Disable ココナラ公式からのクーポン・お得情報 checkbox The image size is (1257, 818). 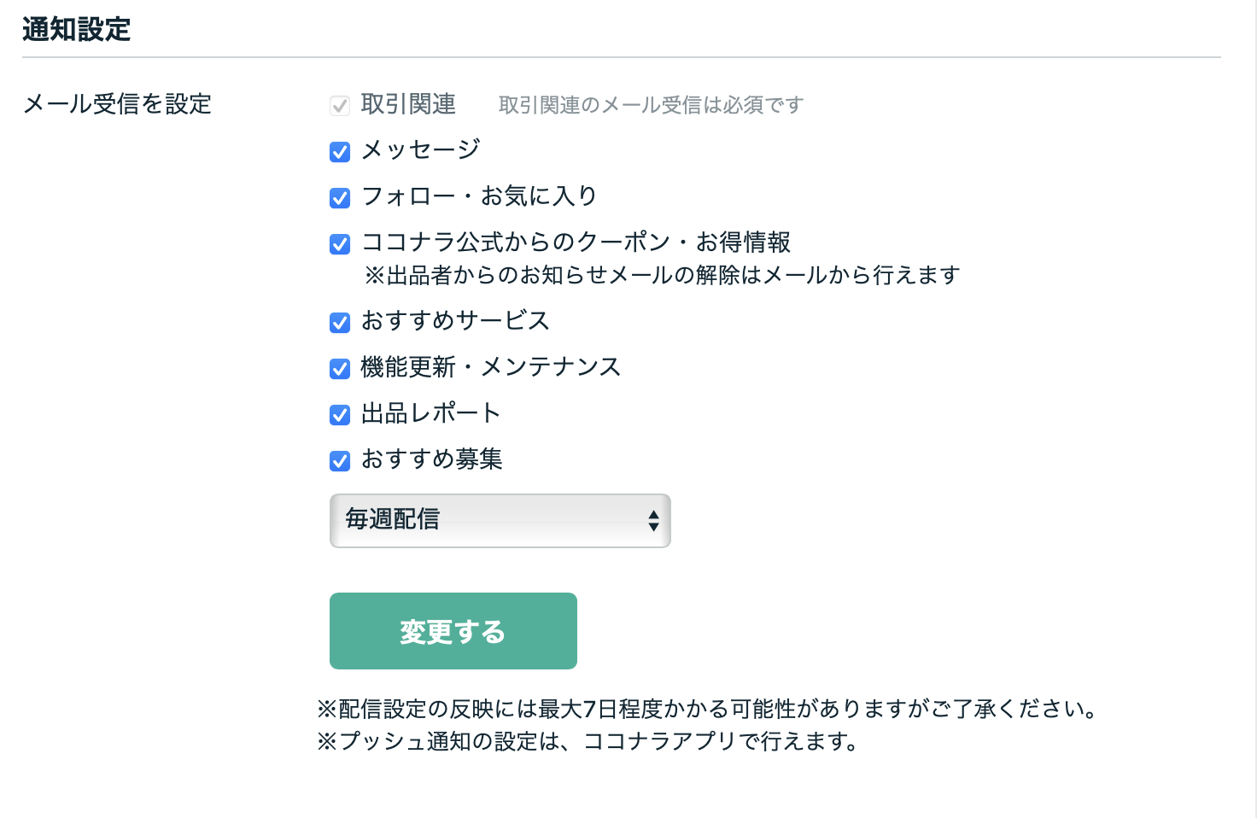(340, 244)
